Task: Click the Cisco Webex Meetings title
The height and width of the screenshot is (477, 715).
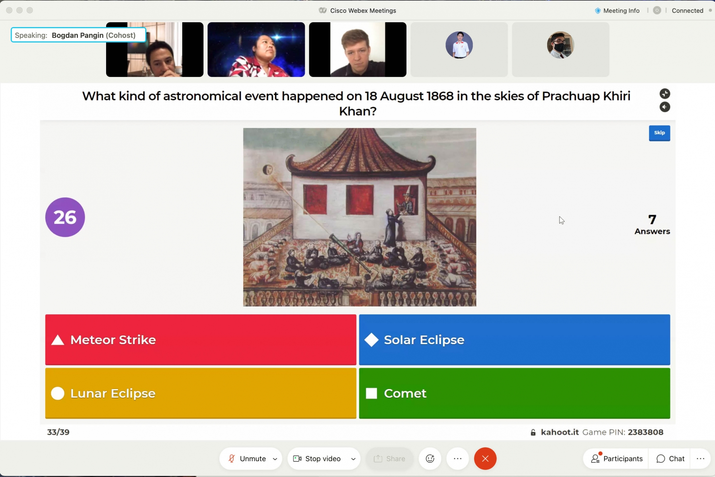Action: 363,11
